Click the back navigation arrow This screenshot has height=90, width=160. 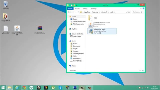point(69,12)
